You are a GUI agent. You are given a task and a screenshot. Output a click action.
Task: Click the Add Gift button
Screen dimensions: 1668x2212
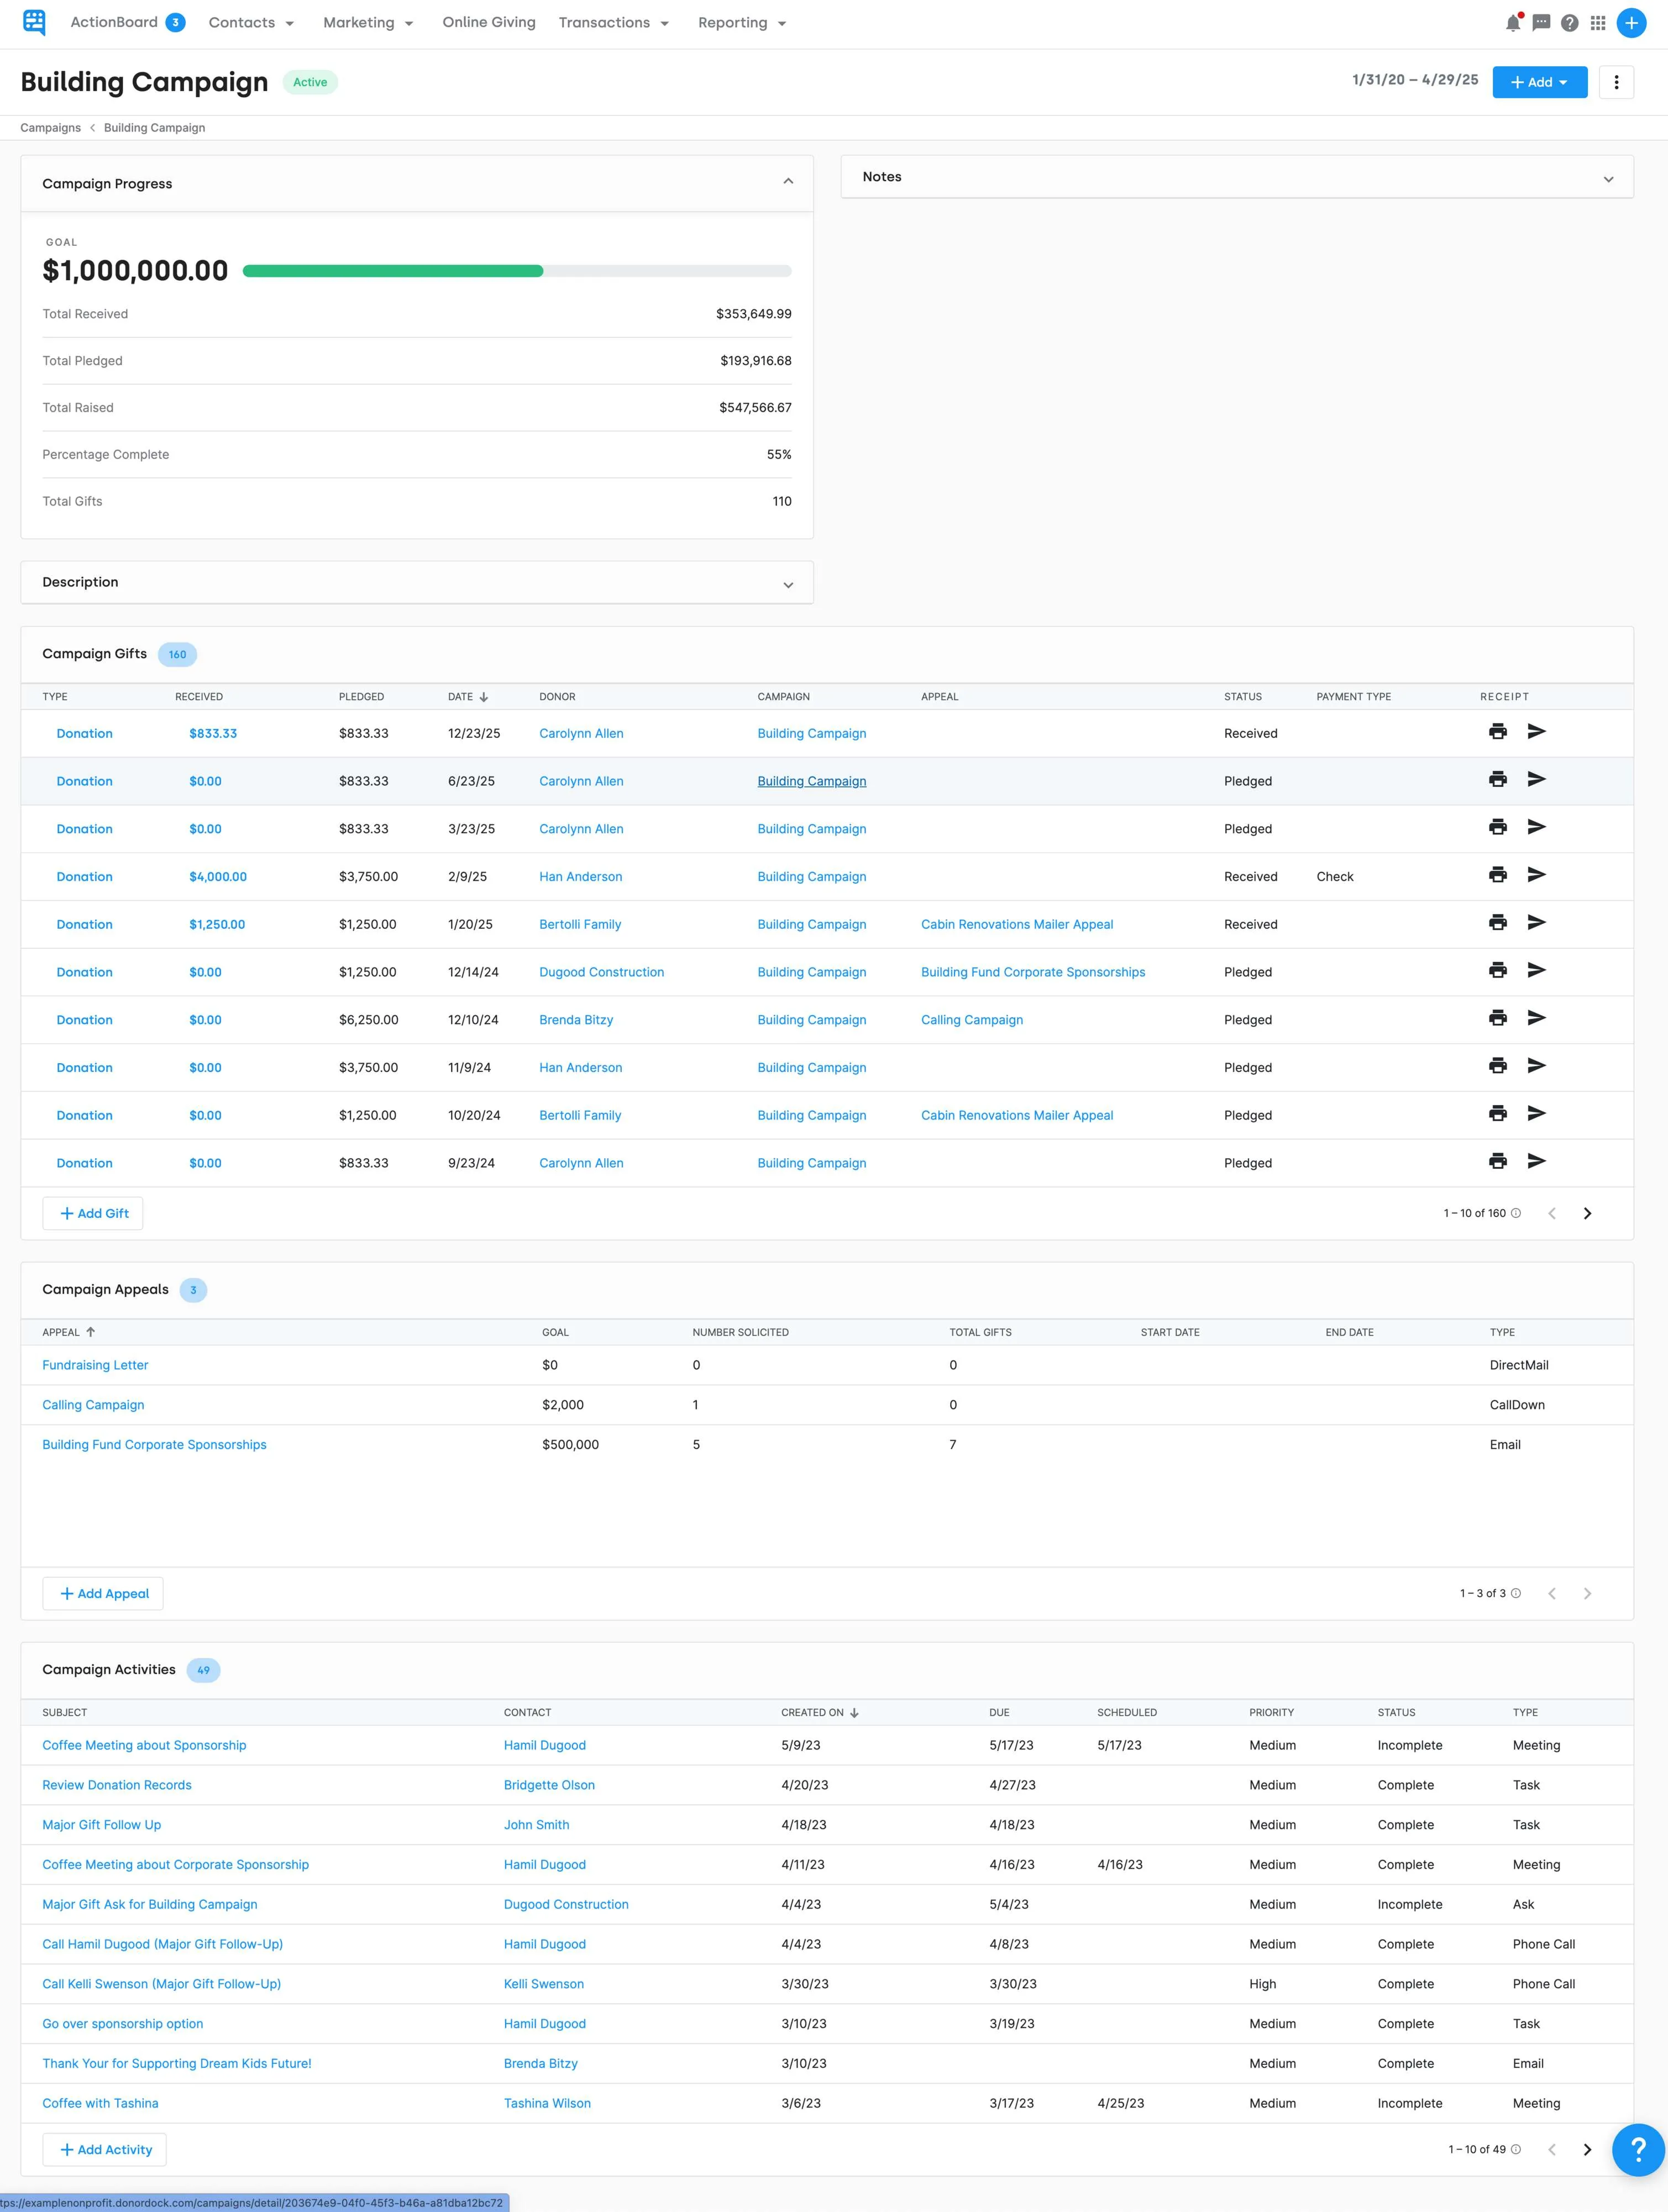(x=92, y=1212)
